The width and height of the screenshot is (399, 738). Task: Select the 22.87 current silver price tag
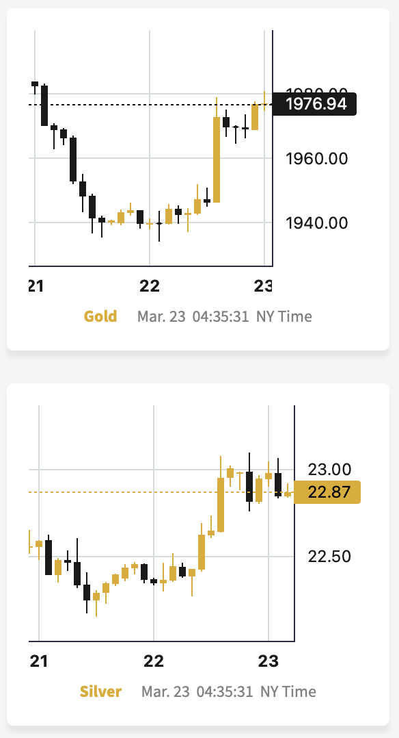point(327,492)
